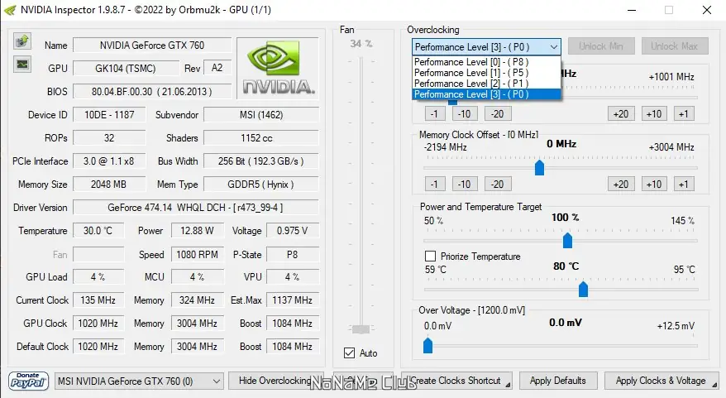Click the Apply Defaults button
The image size is (726, 398).
(x=558, y=381)
